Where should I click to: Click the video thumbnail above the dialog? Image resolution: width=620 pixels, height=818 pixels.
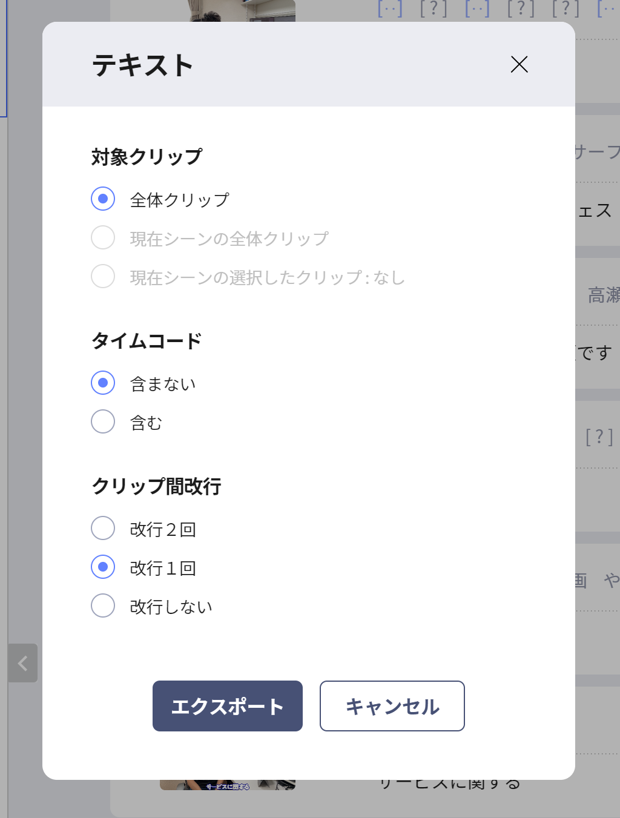pyautogui.click(x=243, y=11)
